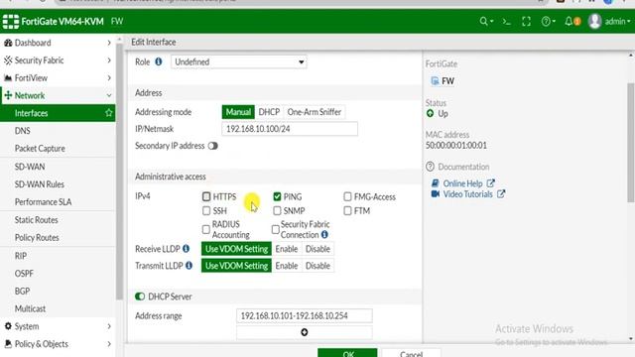The height and width of the screenshot is (357, 635).
Task: Toggle Secondary IP address switch
Action: (x=213, y=146)
